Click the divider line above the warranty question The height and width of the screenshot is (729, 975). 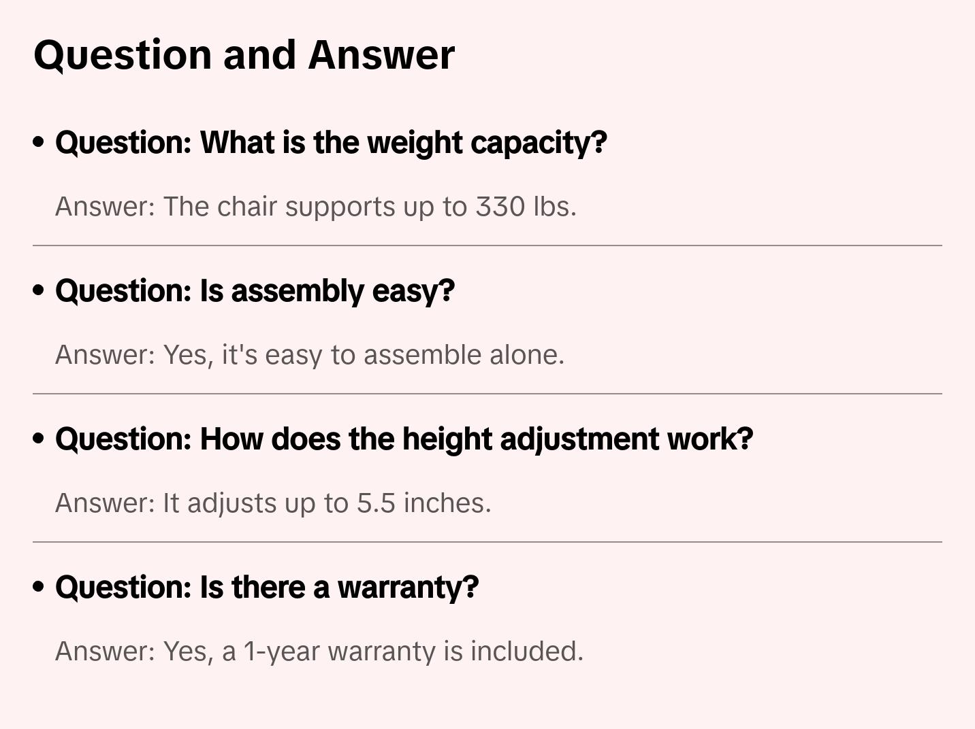488,542
